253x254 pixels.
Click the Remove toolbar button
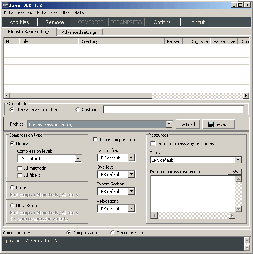click(55, 22)
